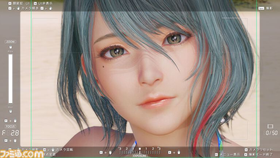Click the Z key icon before カメラ傾き
Image resolution: width=280 pixels, height=158 pixels.
tap(10, 8)
